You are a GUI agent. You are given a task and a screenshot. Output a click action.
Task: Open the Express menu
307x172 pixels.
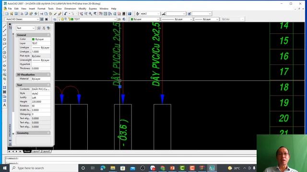pyautogui.click(x=93, y=9)
